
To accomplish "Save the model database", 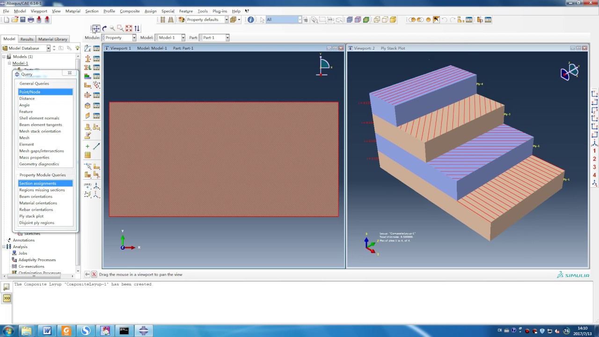I will (x=22, y=20).
